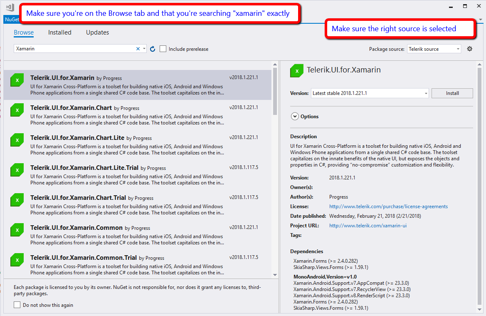Open NuGet package source settings gear
The image size is (486, 316).
click(x=469, y=49)
